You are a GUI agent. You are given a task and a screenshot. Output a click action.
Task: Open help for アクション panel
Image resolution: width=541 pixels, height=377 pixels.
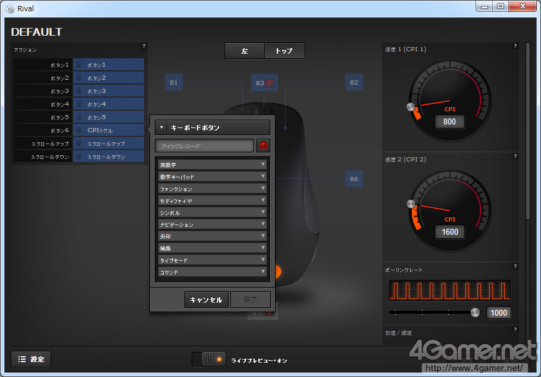coord(144,46)
